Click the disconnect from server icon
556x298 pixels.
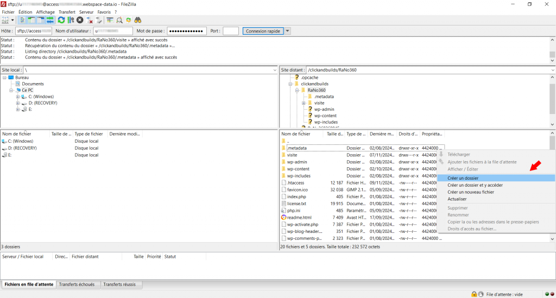pos(90,20)
